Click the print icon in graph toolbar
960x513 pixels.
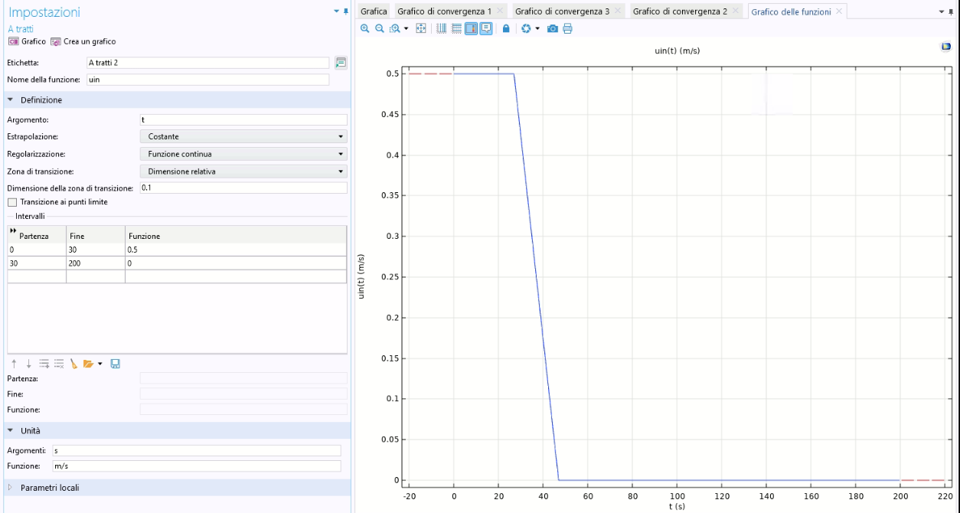(x=567, y=28)
